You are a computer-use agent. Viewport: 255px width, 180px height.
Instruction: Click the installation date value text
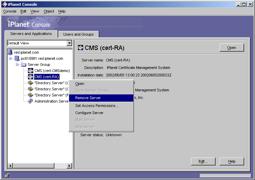(139, 75)
